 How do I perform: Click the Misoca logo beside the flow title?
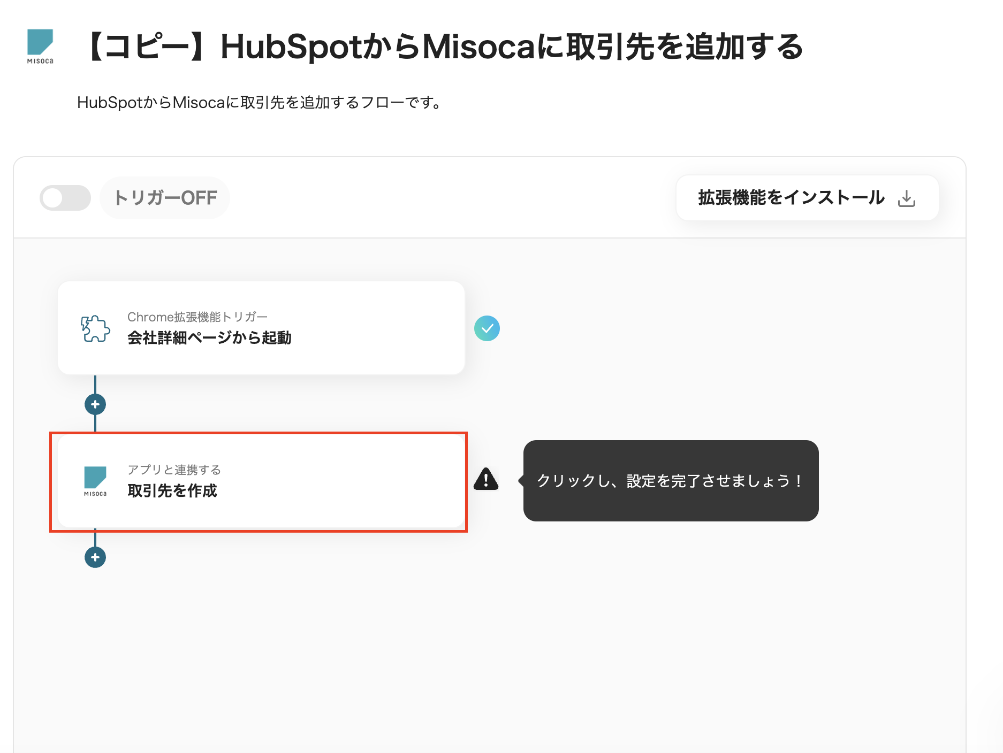click(40, 47)
